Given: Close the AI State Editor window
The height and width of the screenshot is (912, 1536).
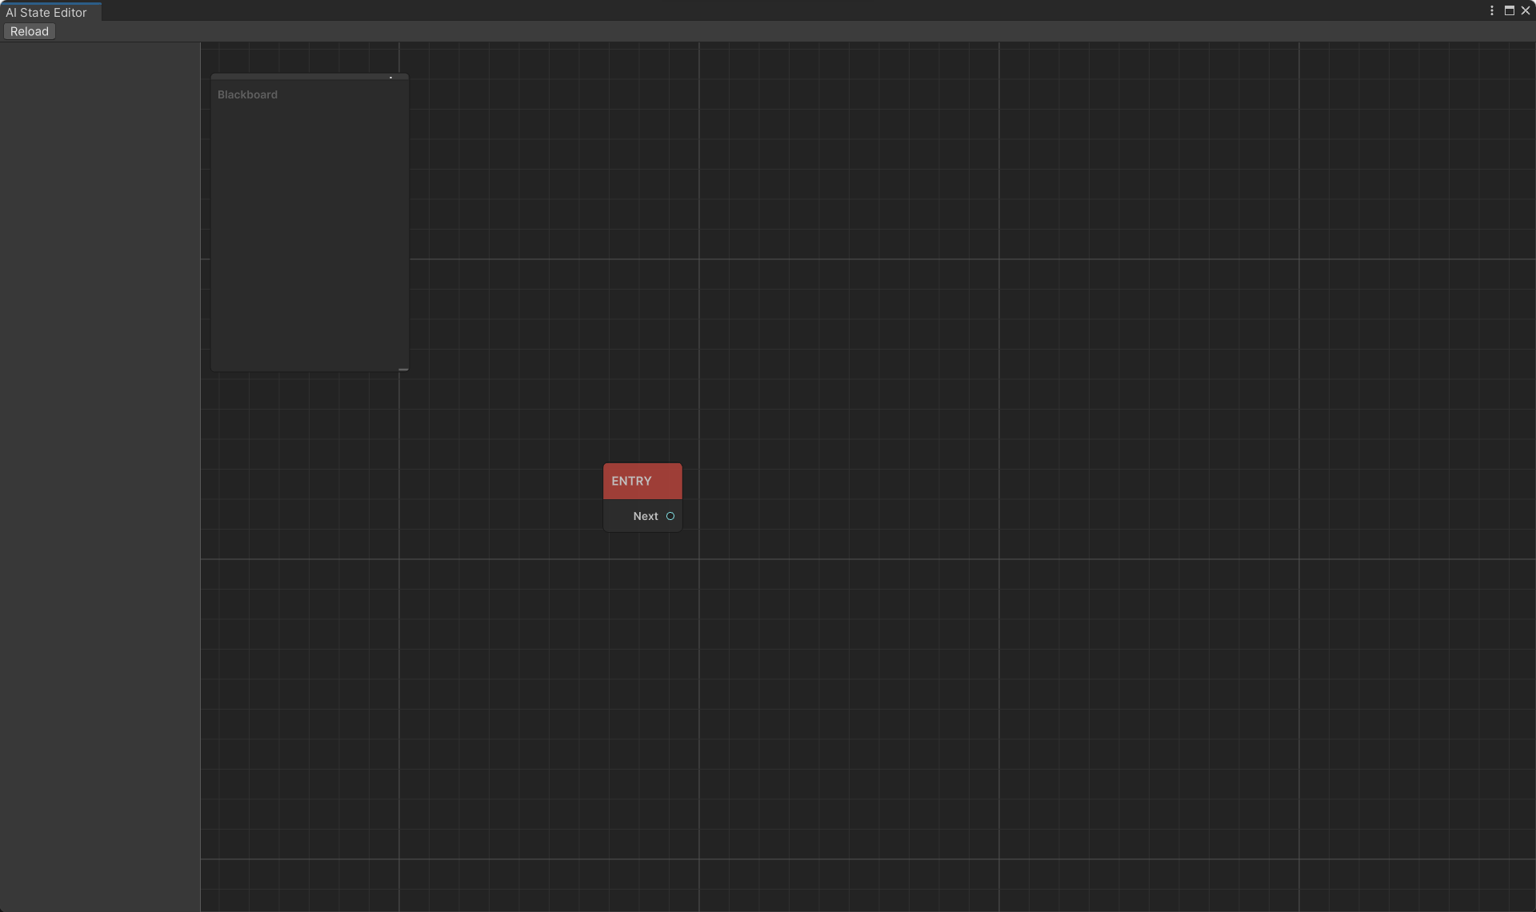Looking at the screenshot, I should (x=1526, y=11).
